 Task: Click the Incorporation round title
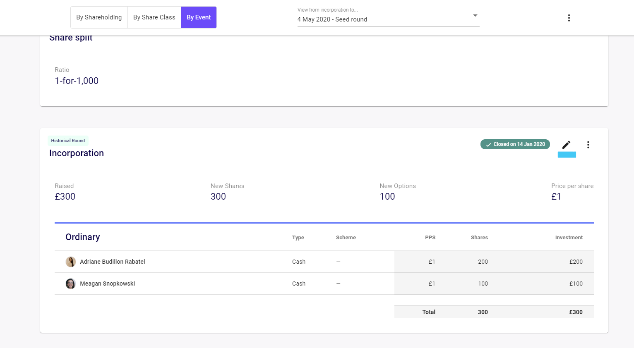(x=77, y=153)
